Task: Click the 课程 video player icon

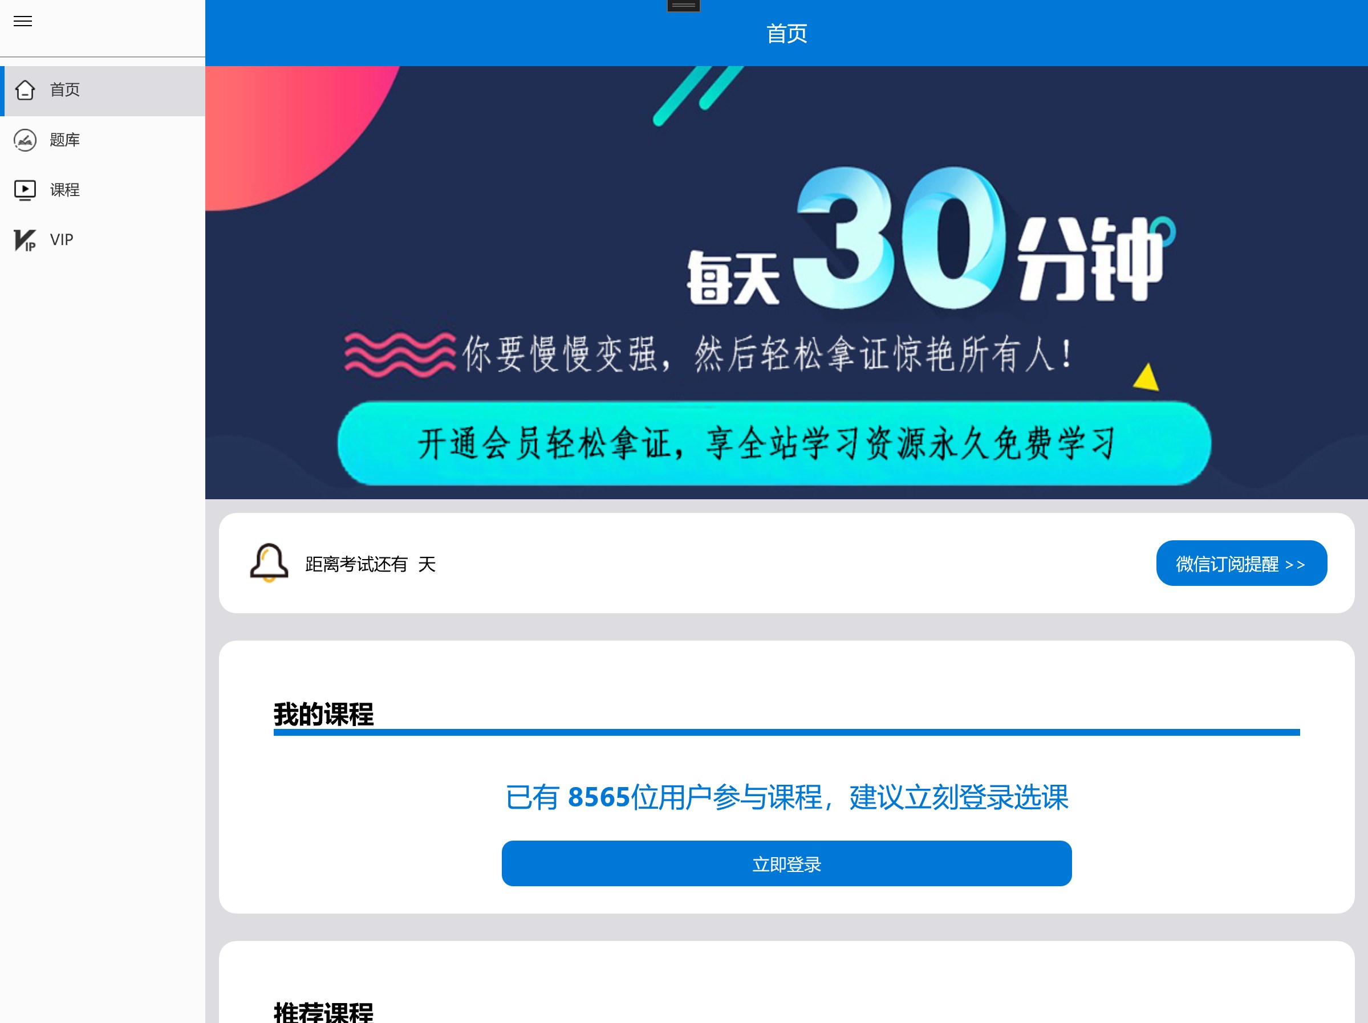Action: click(x=25, y=190)
